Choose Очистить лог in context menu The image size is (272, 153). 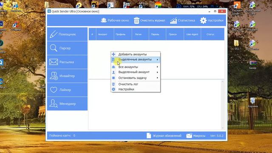point(136,84)
